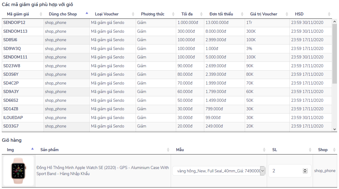Click voucher list scrollbar down arrow

pyautogui.click(x=334, y=129)
